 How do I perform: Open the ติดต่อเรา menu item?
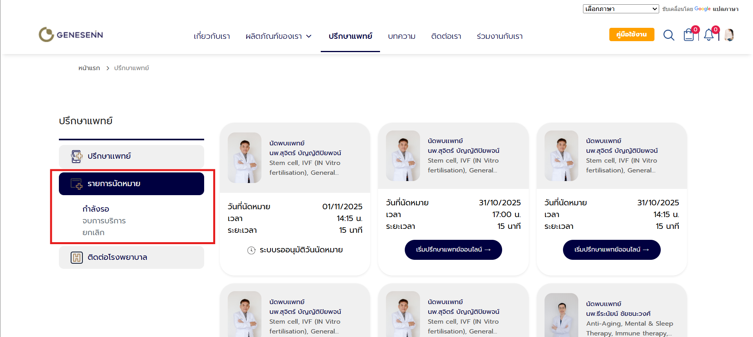(446, 36)
